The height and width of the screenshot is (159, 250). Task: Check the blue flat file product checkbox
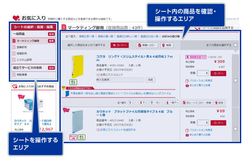(x=235, y=129)
